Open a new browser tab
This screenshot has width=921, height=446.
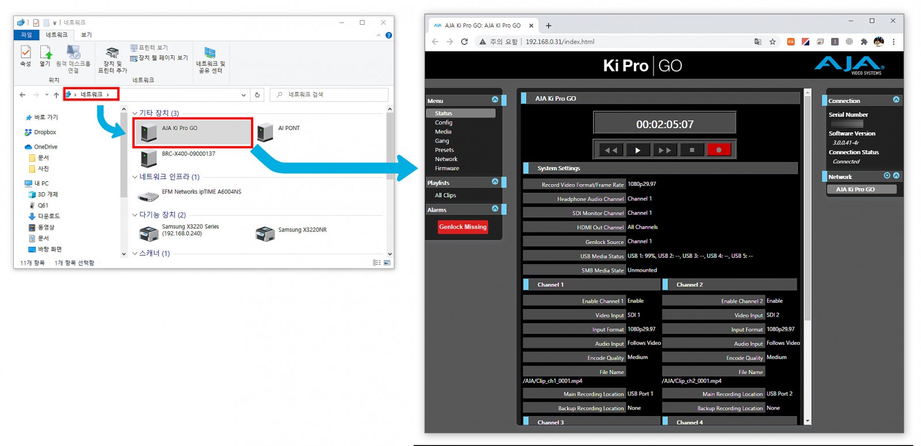point(549,25)
